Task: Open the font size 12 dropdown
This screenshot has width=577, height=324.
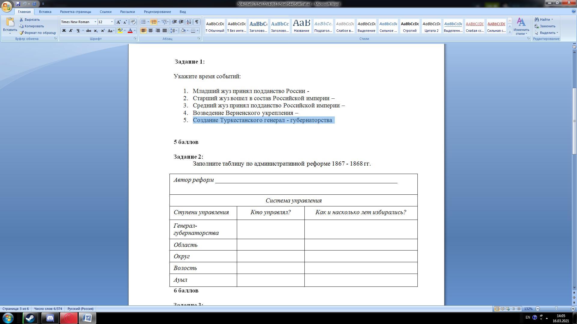Action: pos(112,22)
